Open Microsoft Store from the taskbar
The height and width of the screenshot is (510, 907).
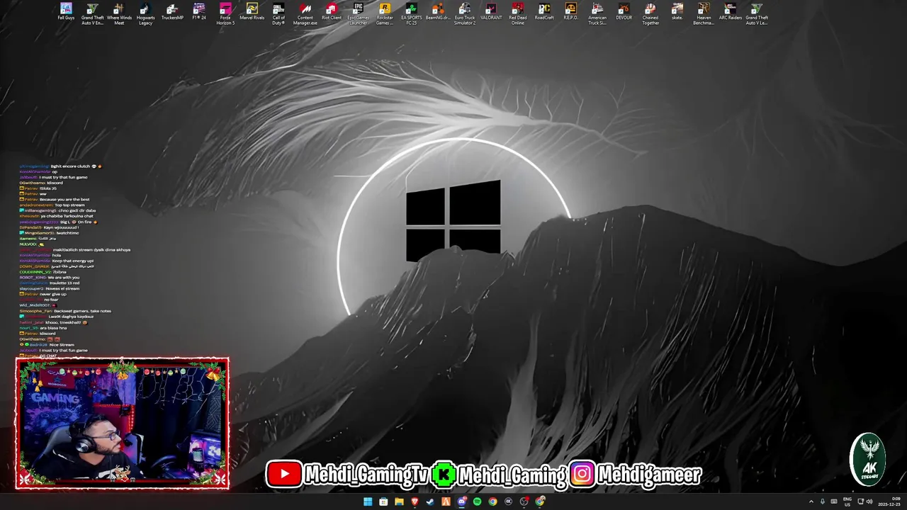point(383,501)
